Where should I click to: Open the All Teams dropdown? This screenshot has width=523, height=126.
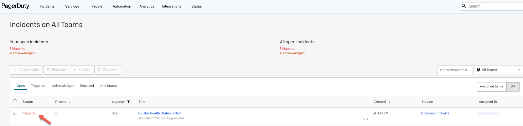click(498, 70)
